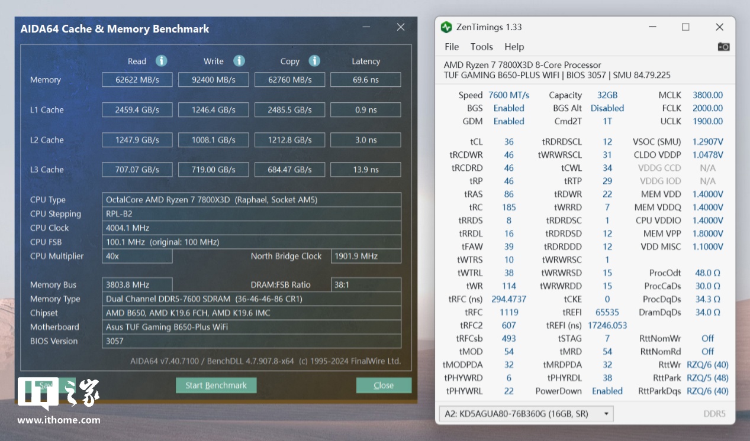Screen dimensions: 750x441
Task: Click the Close button in AIDA64
Action: point(384,385)
